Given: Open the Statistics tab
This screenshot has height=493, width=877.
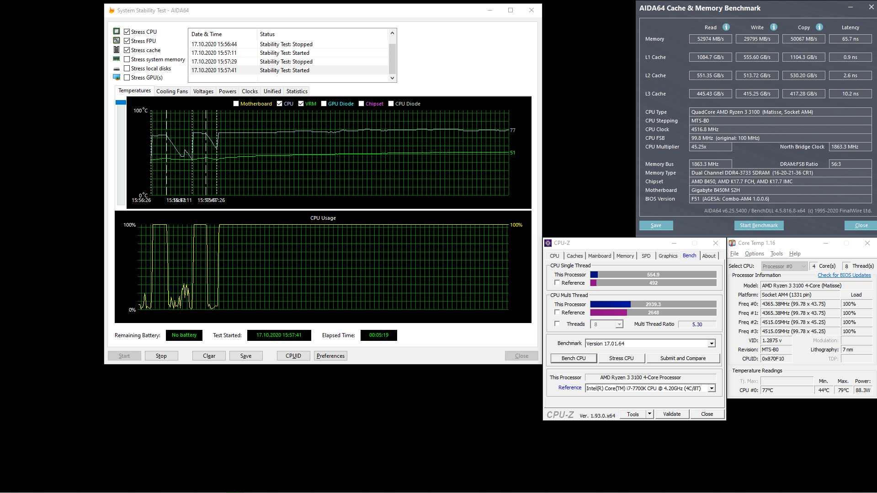Looking at the screenshot, I should click(x=297, y=91).
